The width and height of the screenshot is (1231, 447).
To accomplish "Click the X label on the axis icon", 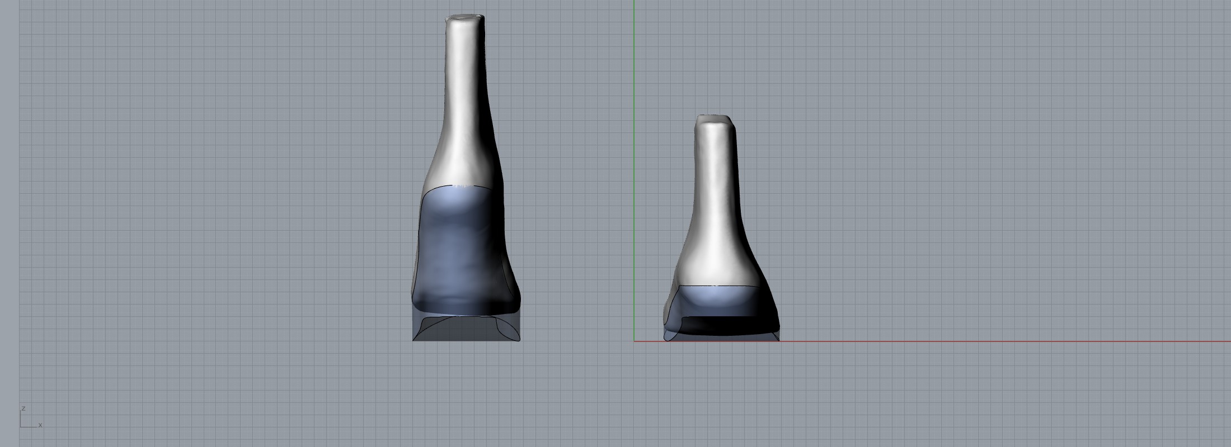I will pyautogui.click(x=40, y=425).
